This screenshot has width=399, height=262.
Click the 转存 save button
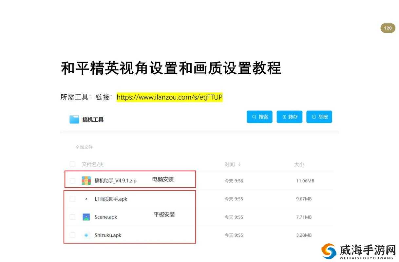pos(290,117)
